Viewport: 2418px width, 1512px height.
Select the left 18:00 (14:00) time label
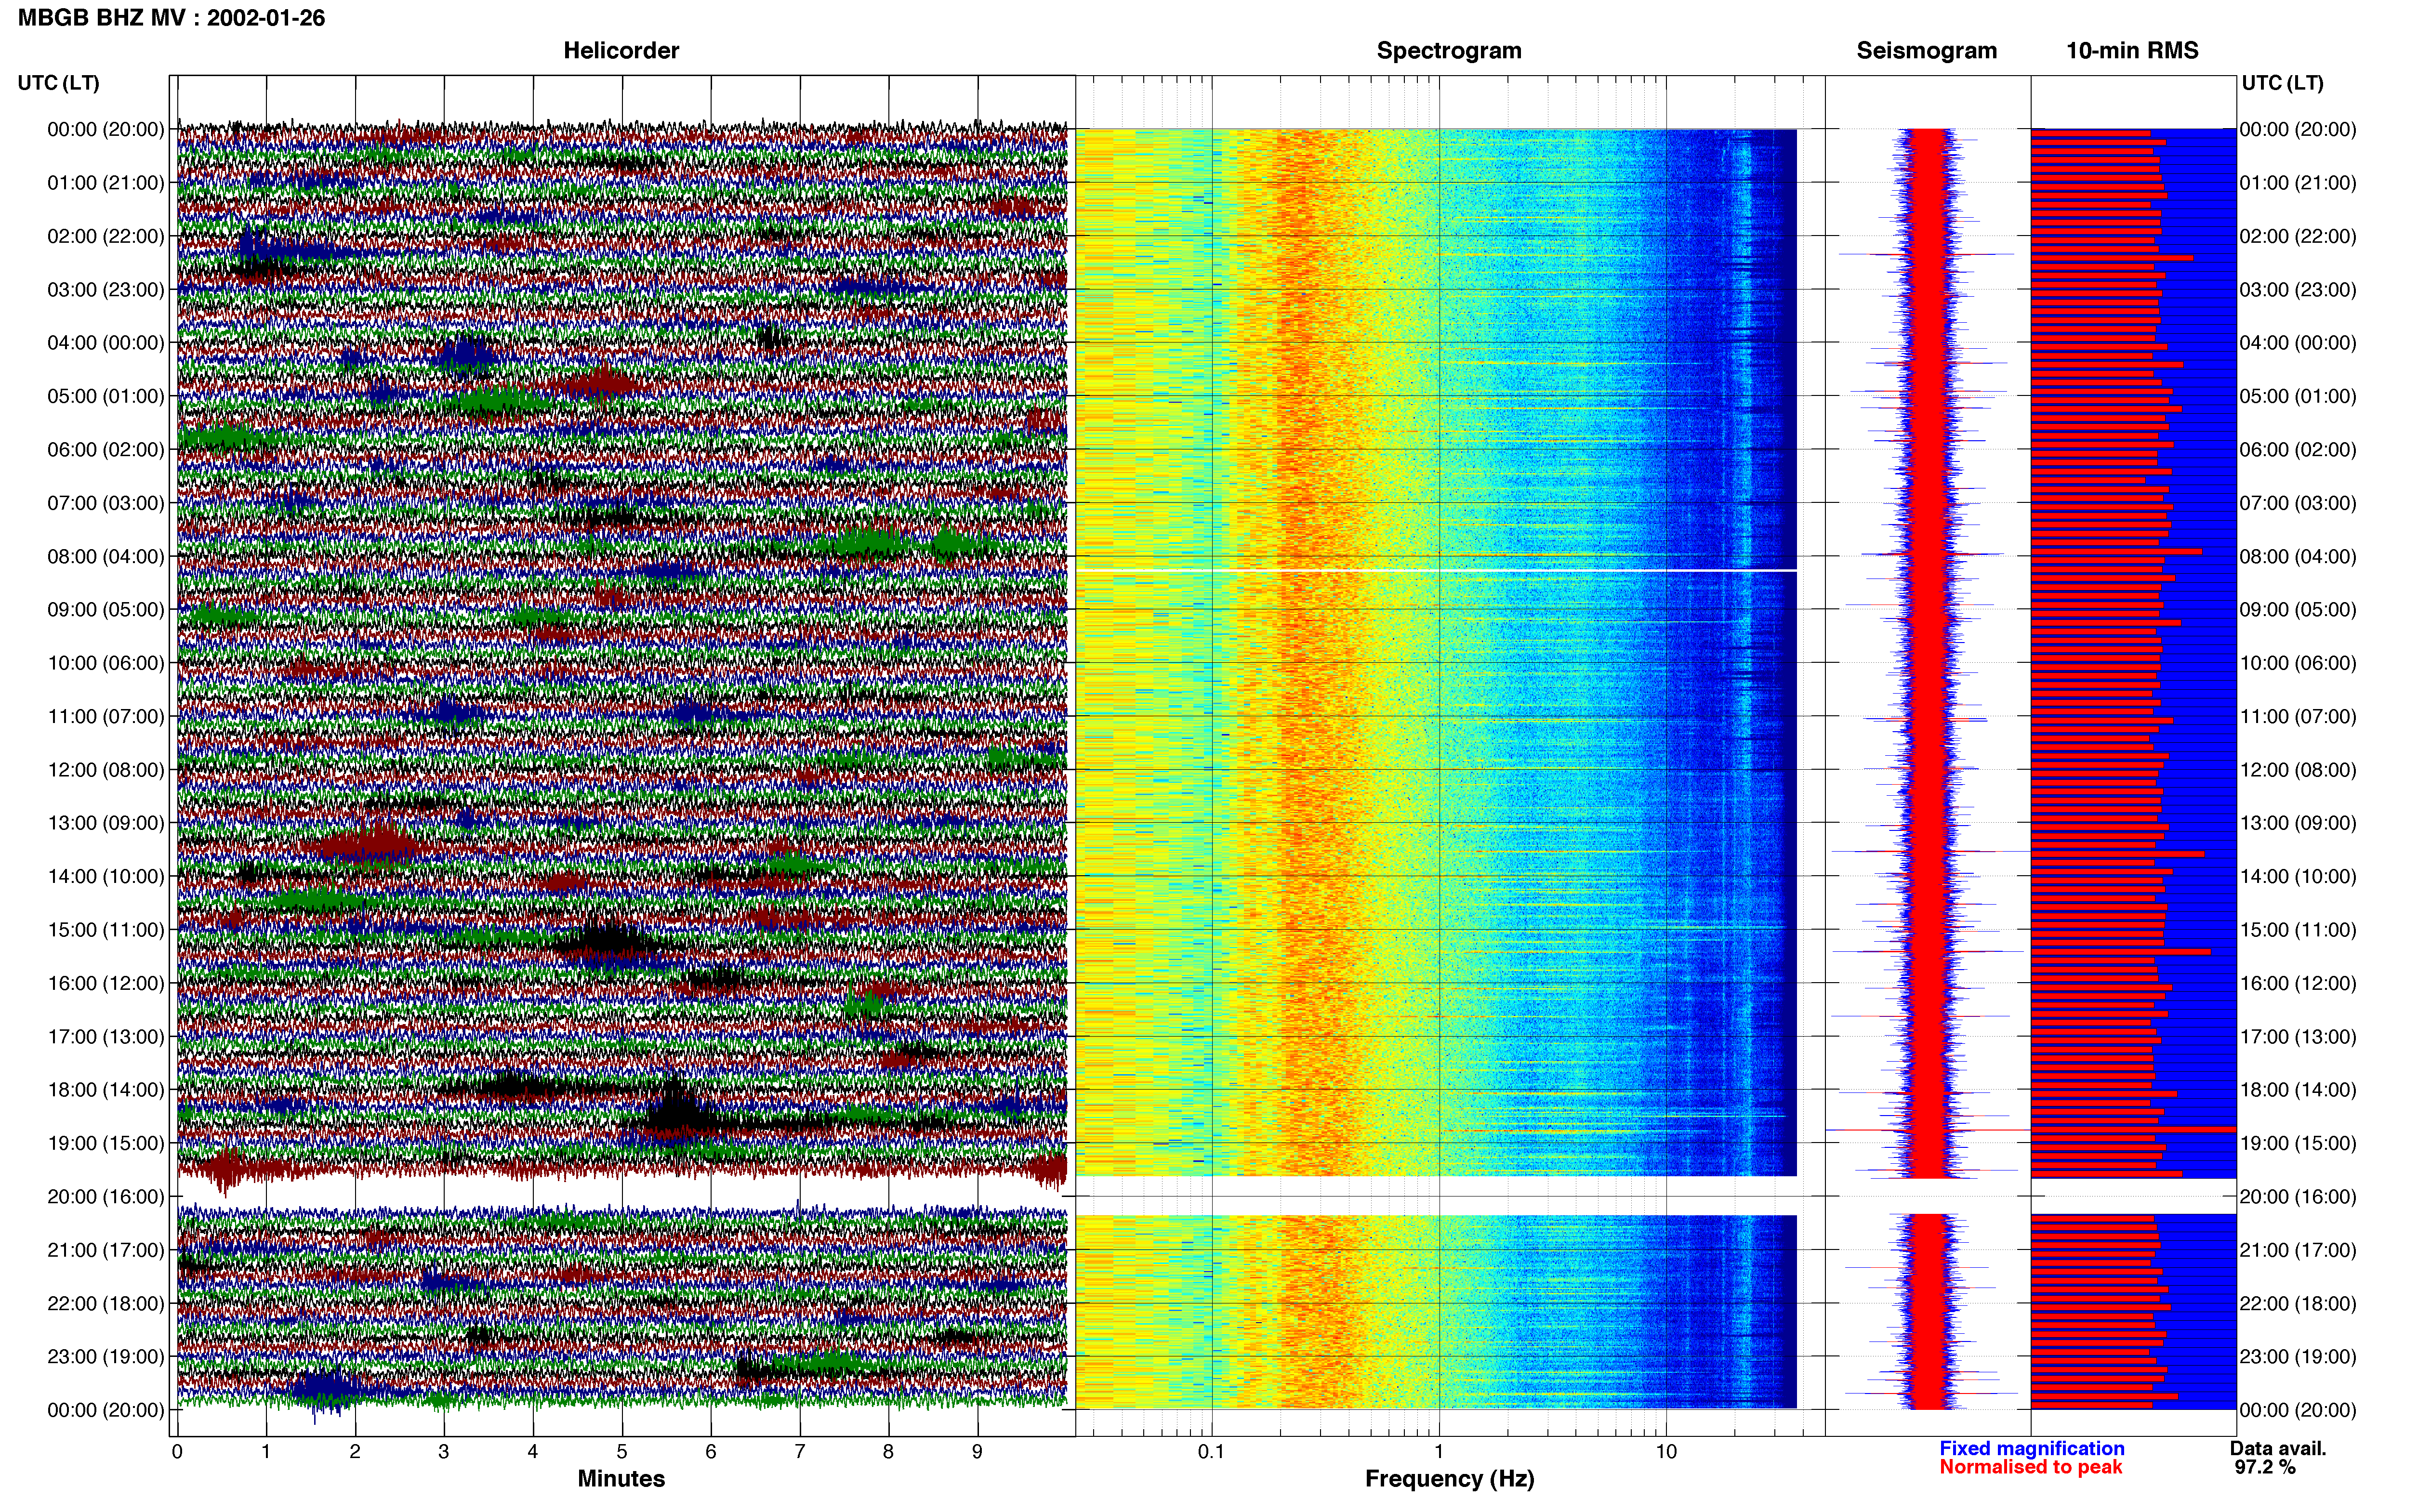[106, 1090]
